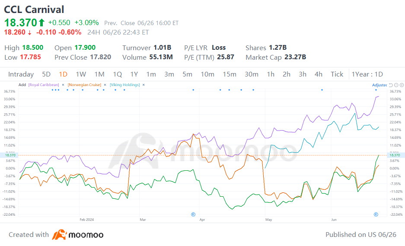Zoom in chart with plus circle
The image size is (405, 246).
pyautogui.click(x=402, y=85)
